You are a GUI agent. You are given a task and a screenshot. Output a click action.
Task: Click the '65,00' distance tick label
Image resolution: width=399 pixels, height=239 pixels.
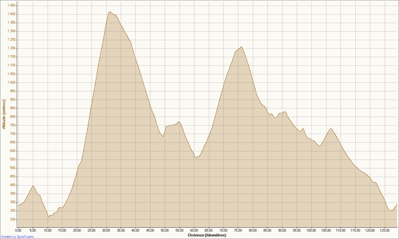[x=209, y=230]
